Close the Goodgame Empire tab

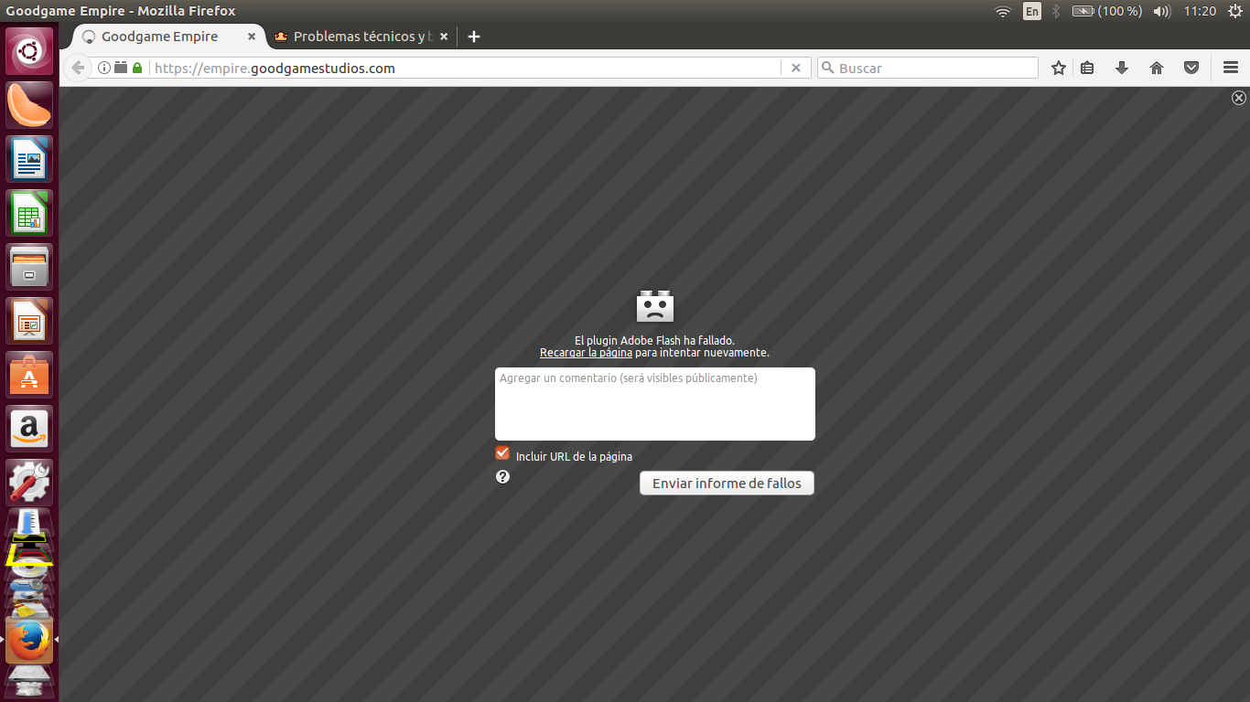[x=252, y=37]
